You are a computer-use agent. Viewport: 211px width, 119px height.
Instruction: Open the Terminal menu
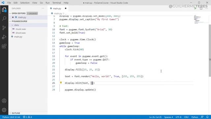(x=56, y=3)
